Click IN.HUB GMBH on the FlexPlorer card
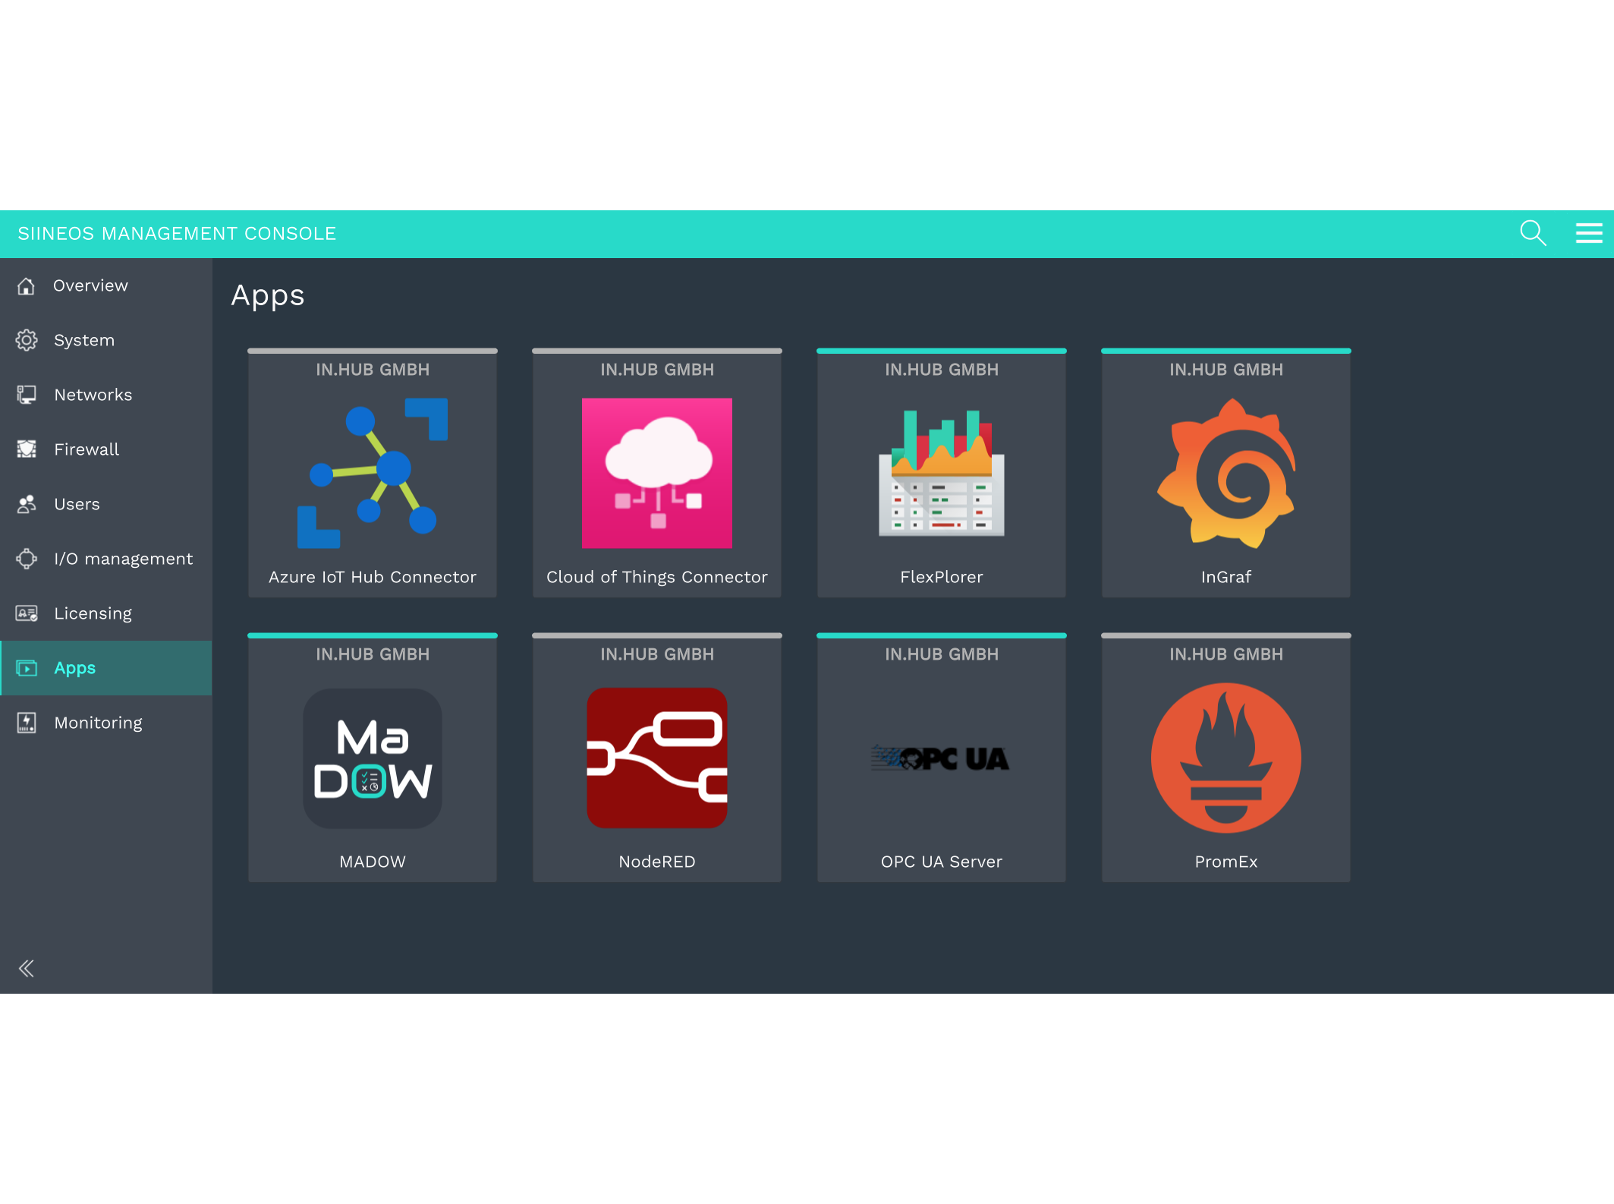Screen dimensions: 1614x1204 [942, 370]
